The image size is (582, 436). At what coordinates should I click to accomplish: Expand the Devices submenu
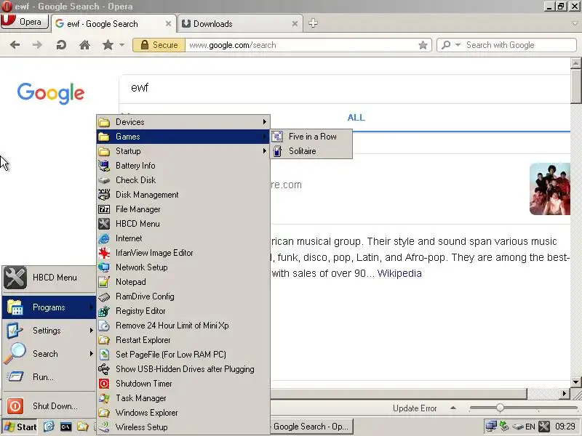(183, 122)
